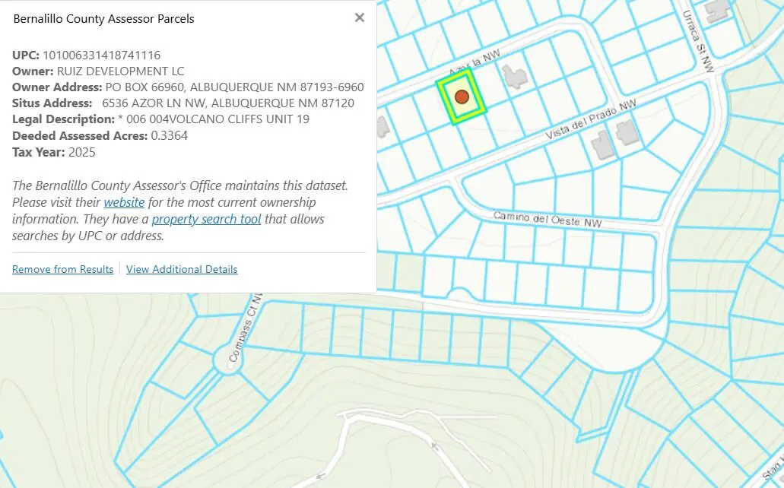This screenshot has height=488, width=784.
Task: Click the building footprint right of selected parcel
Action: click(515, 75)
